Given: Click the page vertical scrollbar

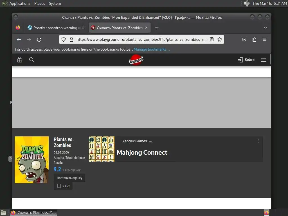Looking at the screenshot, I should tap(270, 59).
